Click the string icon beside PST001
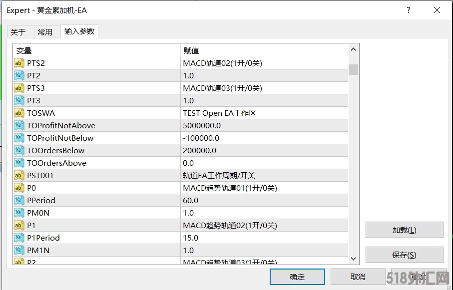 19,176
